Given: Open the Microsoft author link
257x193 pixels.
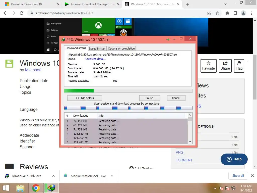Looking at the screenshot, I should [x=33, y=70].
